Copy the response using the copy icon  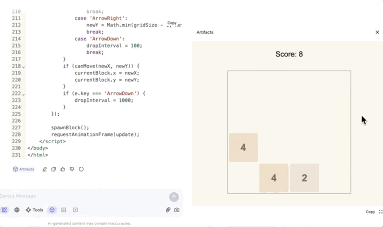[53, 169]
